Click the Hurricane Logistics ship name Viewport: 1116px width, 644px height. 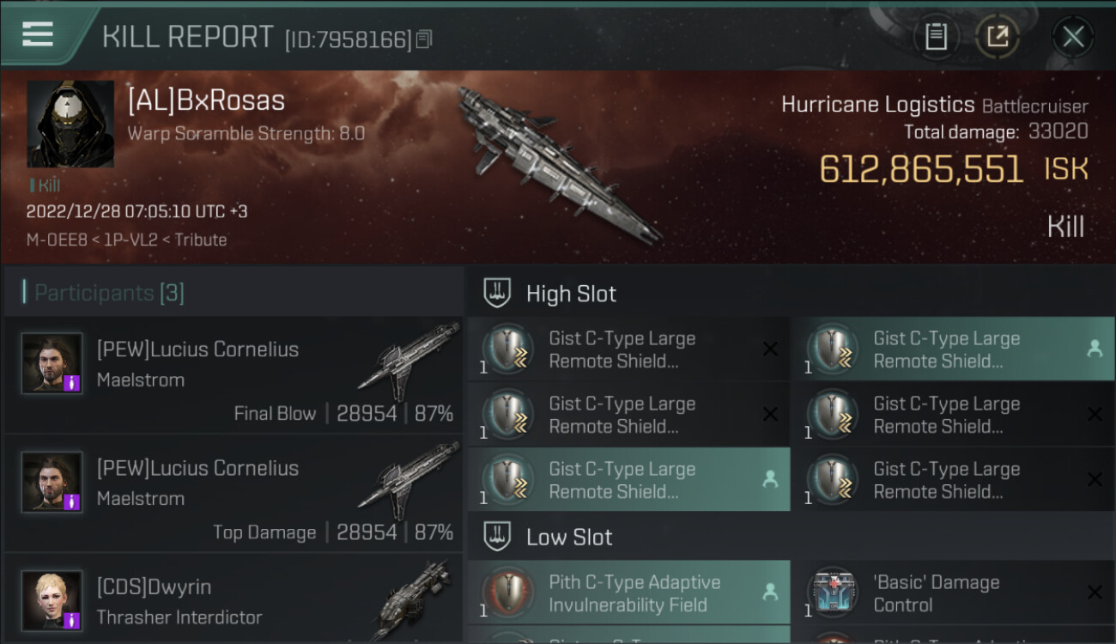pyautogui.click(x=877, y=105)
